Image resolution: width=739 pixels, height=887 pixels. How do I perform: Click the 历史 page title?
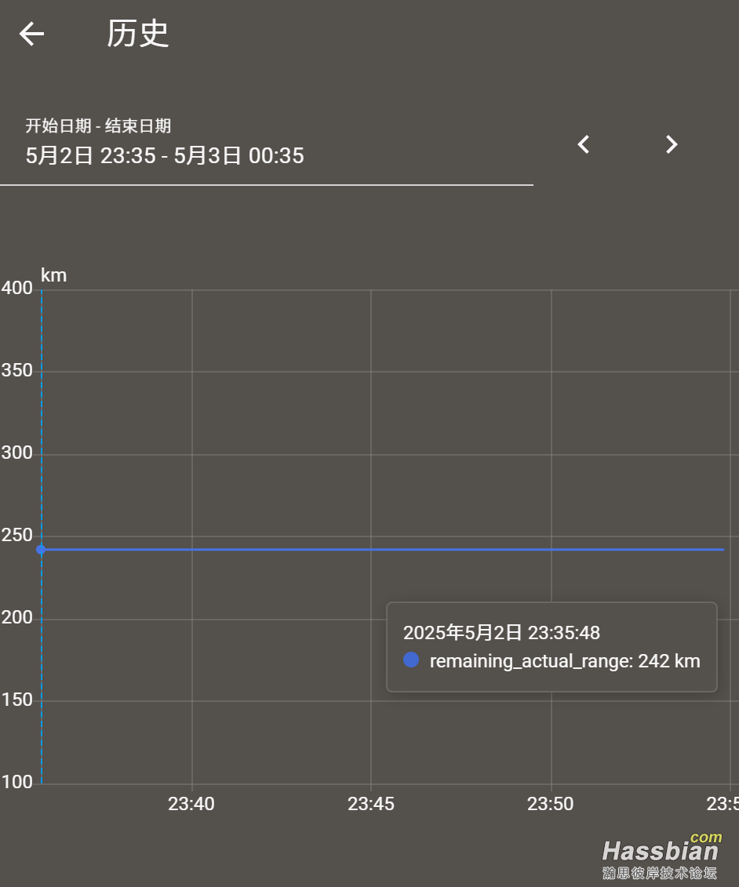[x=137, y=34]
